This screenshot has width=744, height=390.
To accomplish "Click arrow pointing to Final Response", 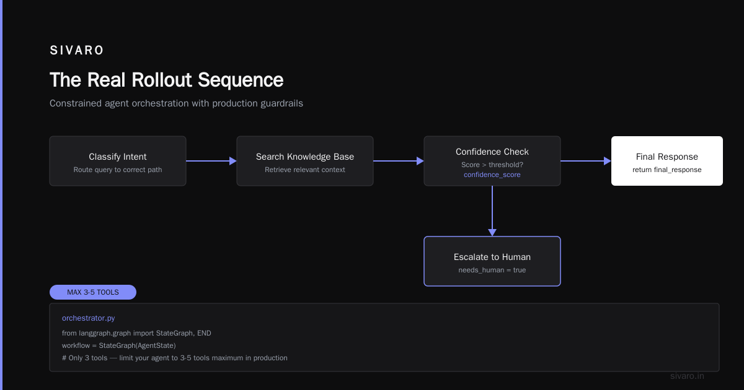I will [586, 161].
